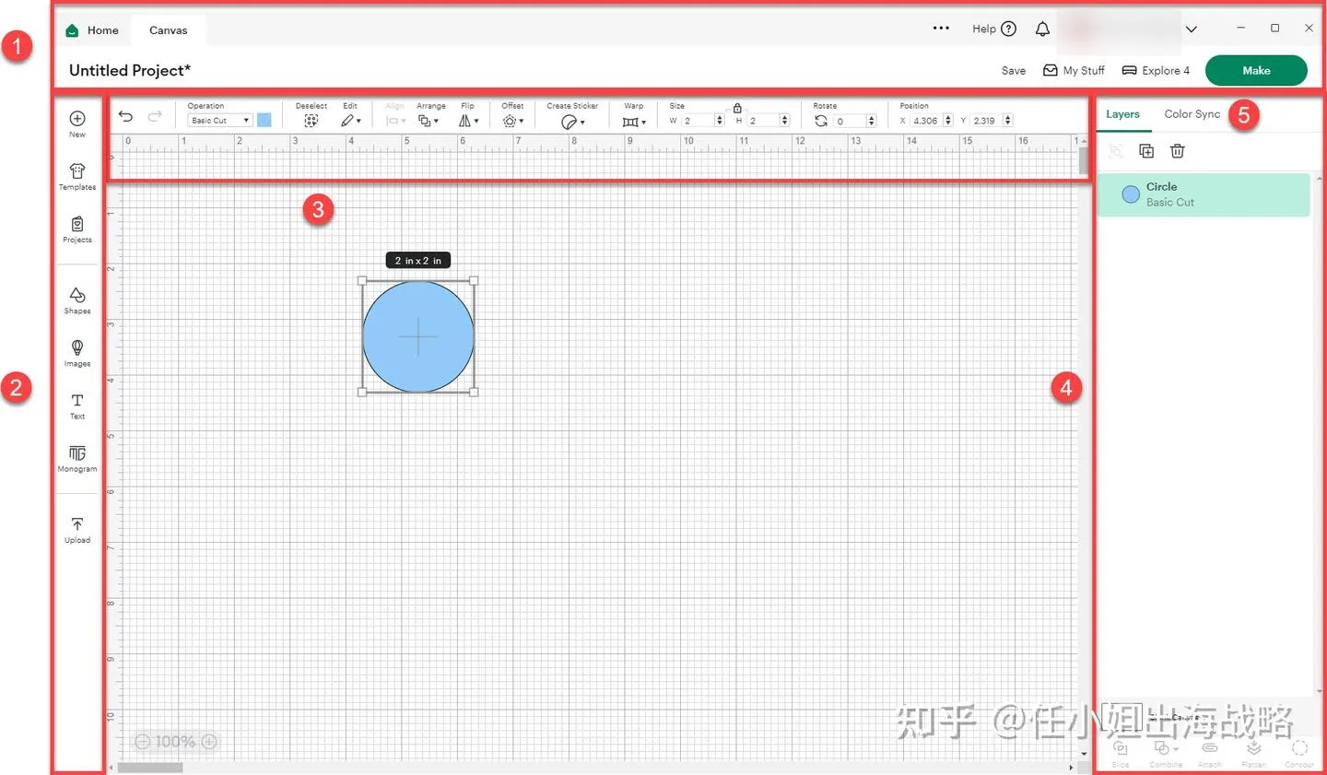Duplicate the selected layer
The width and height of the screenshot is (1327, 775).
tap(1146, 151)
